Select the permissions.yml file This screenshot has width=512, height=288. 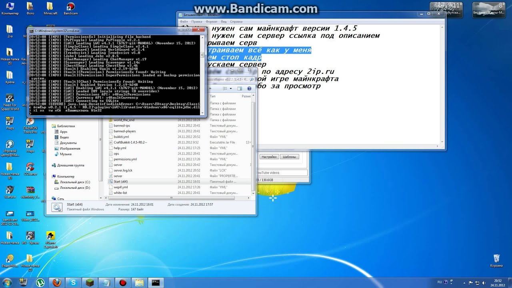179,159
